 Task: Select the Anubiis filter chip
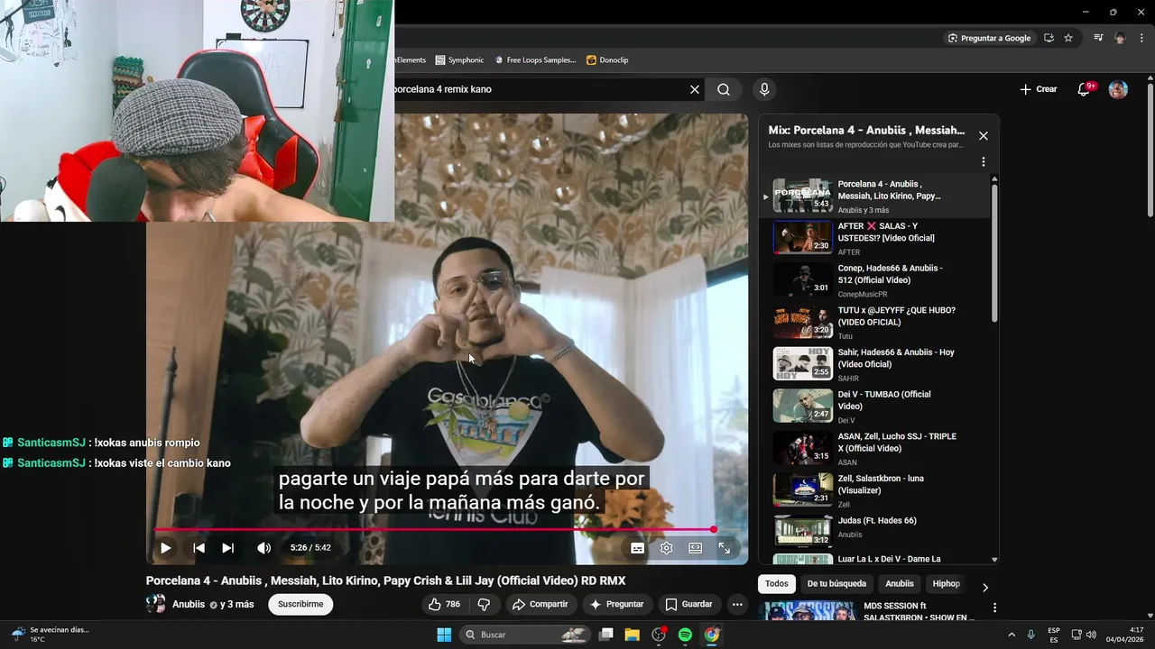[900, 584]
